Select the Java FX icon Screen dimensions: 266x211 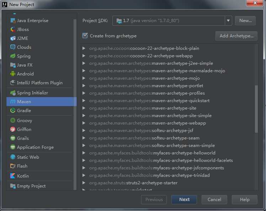(13, 65)
